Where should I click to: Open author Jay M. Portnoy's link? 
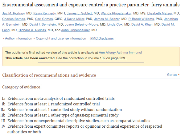[13, 13]
